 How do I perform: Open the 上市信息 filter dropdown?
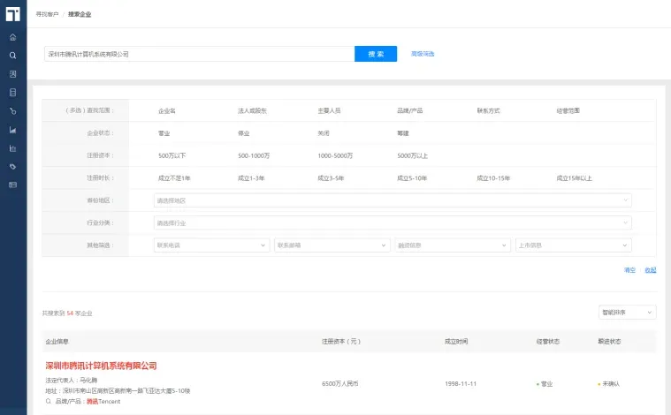click(x=574, y=245)
